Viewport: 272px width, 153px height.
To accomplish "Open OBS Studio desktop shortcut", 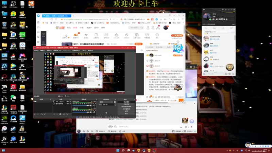I will coord(13,4).
